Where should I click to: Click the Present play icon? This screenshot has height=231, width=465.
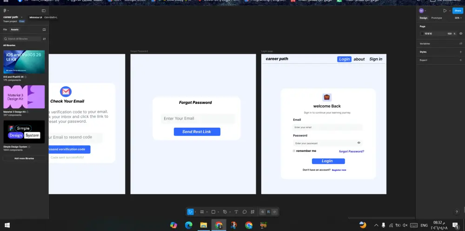pos(445,11)
